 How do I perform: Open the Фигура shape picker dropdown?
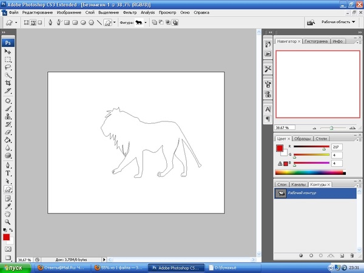coord(147,22)
